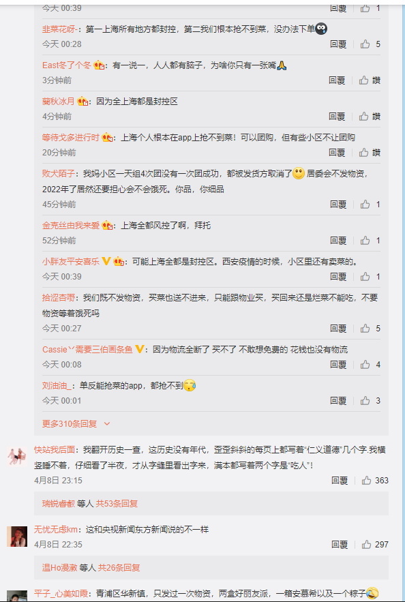Toggle like on 金克丝由我来爱's comment
The image size is (405, 602).
tap(365, 241)
